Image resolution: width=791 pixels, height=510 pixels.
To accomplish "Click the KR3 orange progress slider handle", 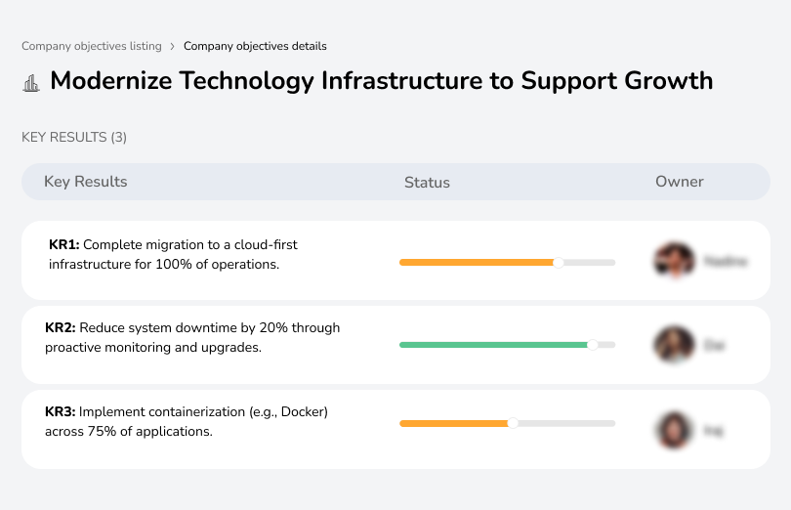I will pos(513,423).
